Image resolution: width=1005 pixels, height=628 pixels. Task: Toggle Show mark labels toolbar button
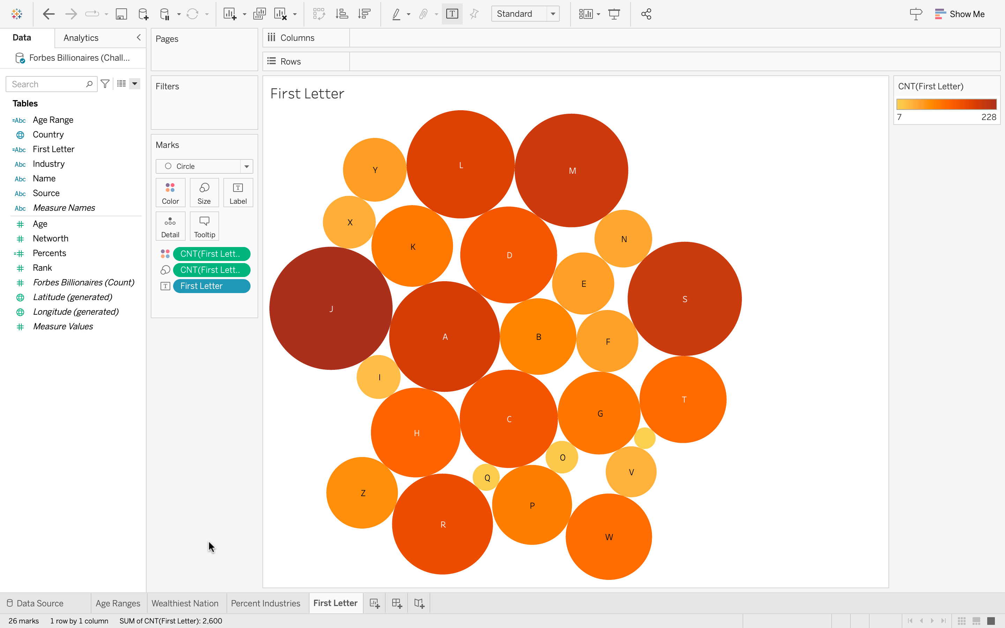[x=452, y=14]
